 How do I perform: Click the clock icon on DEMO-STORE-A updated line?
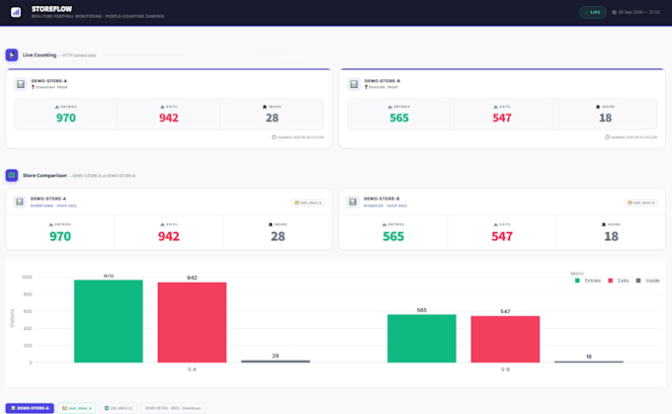point(274,137)
